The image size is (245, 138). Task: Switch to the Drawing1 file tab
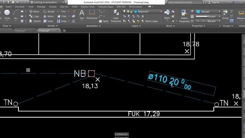pos(24,31)
